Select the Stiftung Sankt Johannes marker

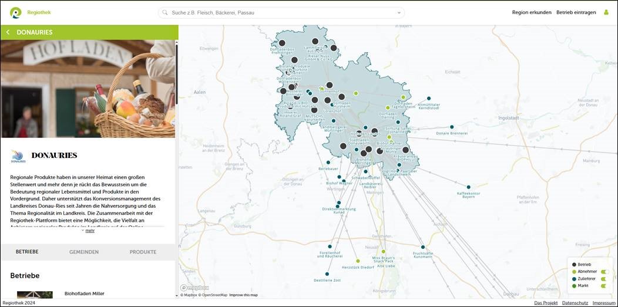pyautogui.click(x=398, y=122)
